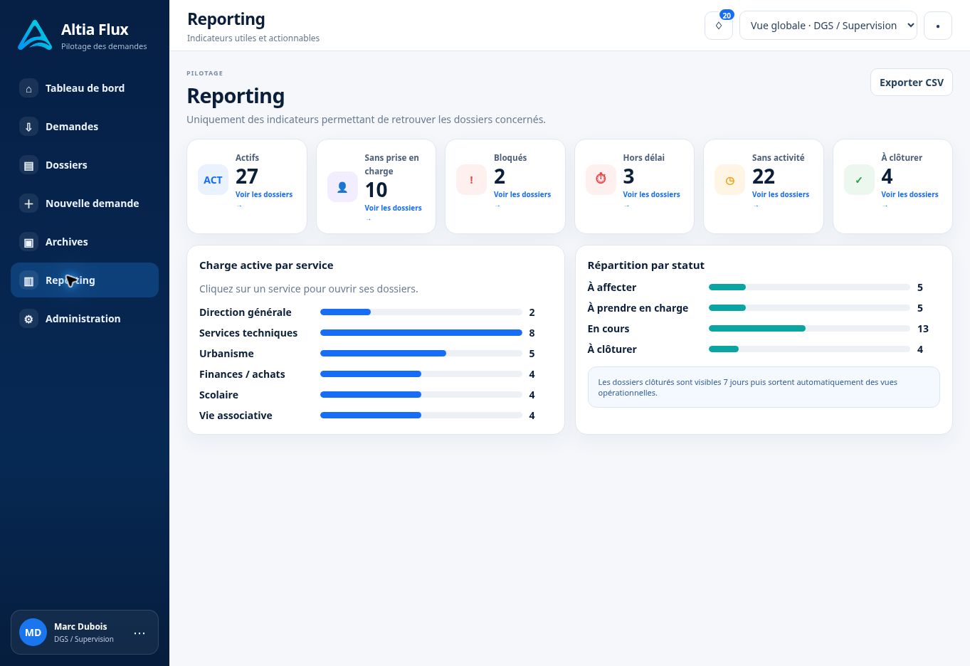This screenshot has width=970, height=666.
Task: Click the Direction générale progress bar
Action: [421, 312]
